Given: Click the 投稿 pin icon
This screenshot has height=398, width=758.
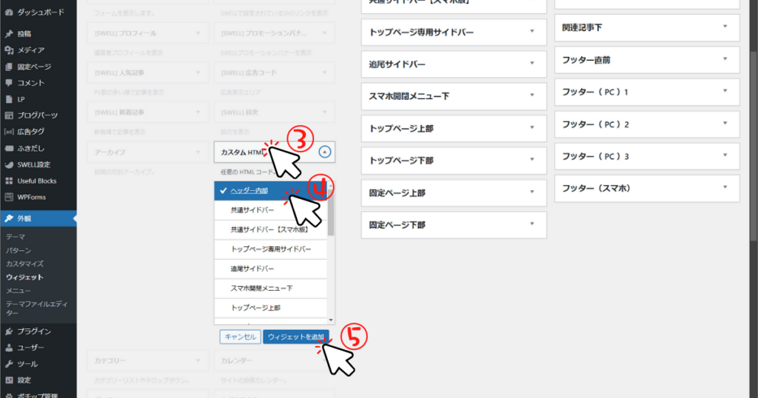Looking at the screenshot, I should 9,34.
